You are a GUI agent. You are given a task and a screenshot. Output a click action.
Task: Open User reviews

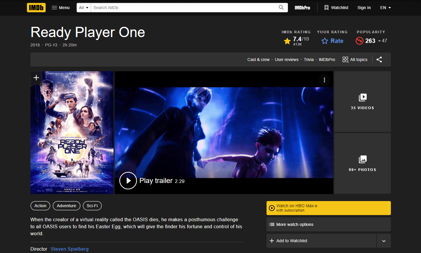point(286,60)
